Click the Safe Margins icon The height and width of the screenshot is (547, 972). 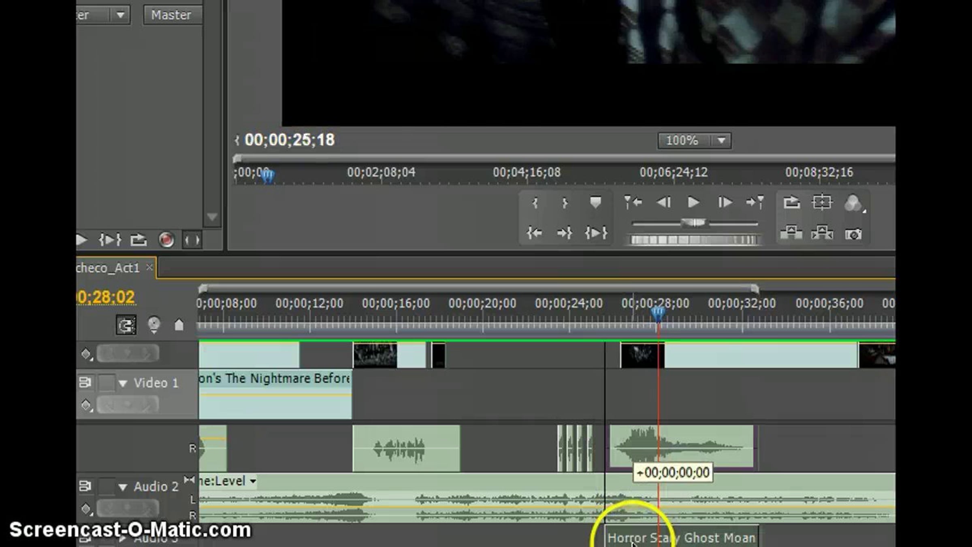822,202
